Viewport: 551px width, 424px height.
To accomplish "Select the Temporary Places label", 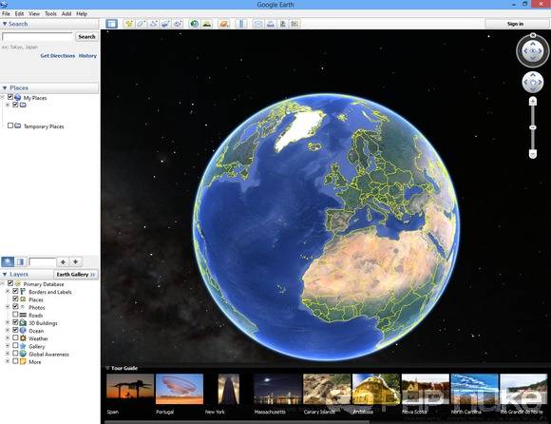I will [44, 126].
